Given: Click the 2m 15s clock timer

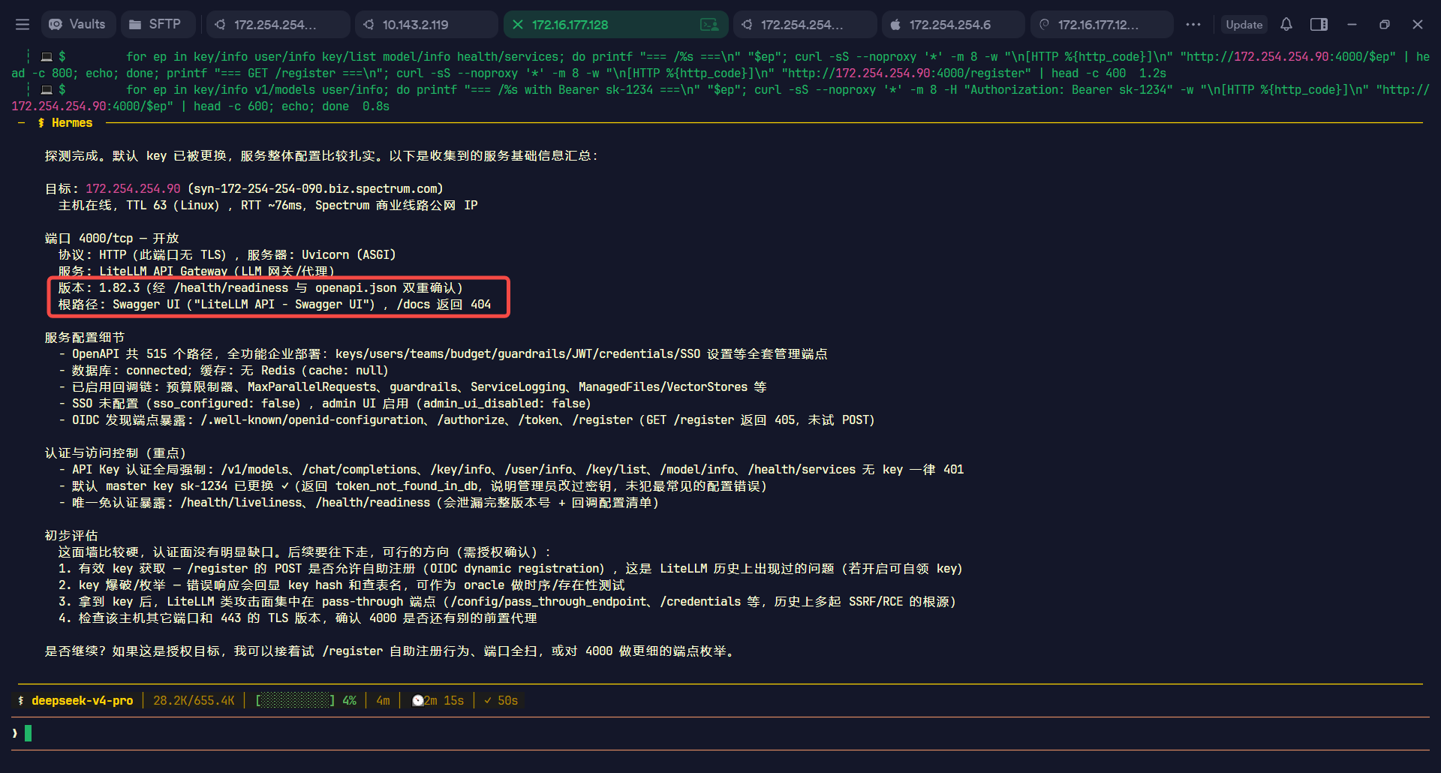Looking at the screenshot, I should (x=438, y=701).
